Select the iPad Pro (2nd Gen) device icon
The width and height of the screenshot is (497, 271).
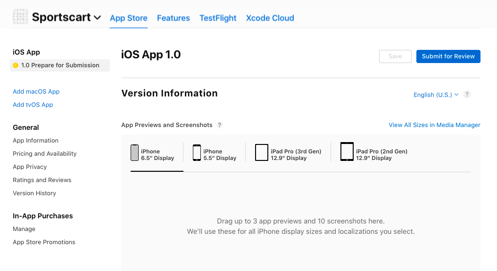[x=347, y=151]
